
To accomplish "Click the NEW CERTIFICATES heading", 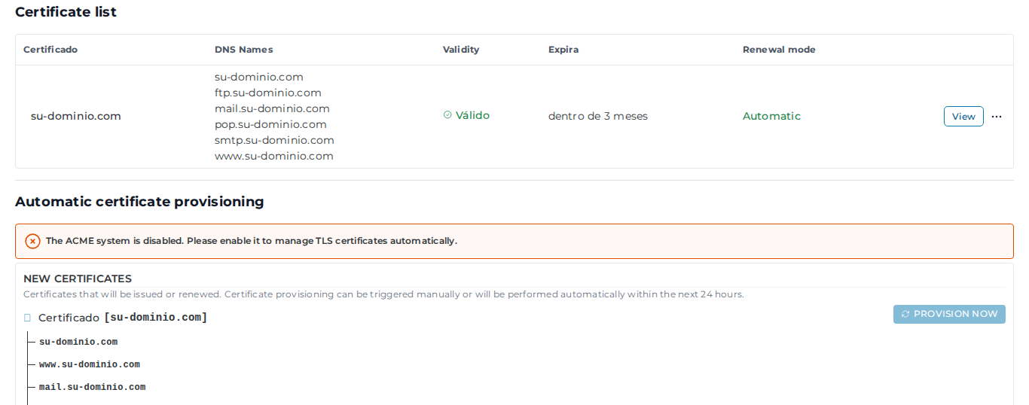I will coord(78,279).
